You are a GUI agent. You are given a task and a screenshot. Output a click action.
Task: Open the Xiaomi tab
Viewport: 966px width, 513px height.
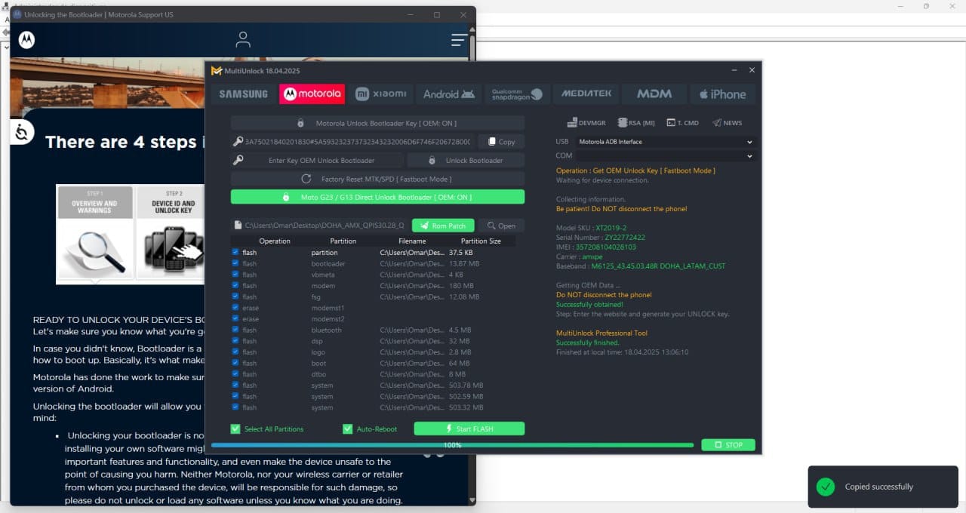click(x=381, y=94)
